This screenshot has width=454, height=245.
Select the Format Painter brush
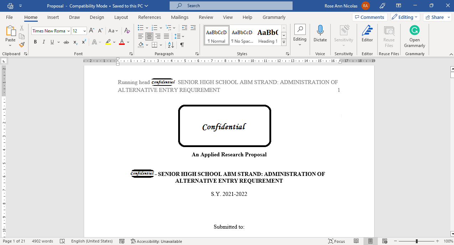[22, 45]
